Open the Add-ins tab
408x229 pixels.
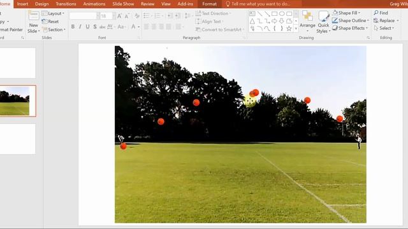186,4
